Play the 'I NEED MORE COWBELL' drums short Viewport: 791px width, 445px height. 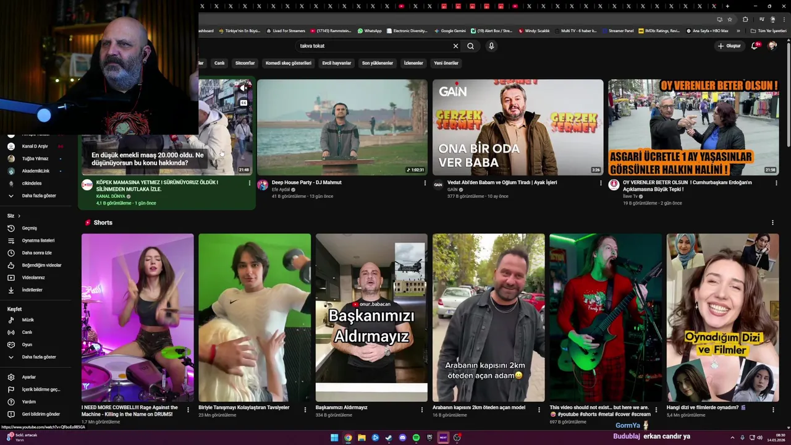tap(137, 318)
